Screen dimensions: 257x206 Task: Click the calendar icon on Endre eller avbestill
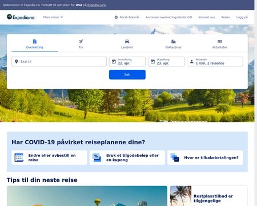19,157
